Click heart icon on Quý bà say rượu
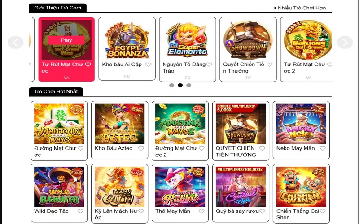 [x=262, y=211]
